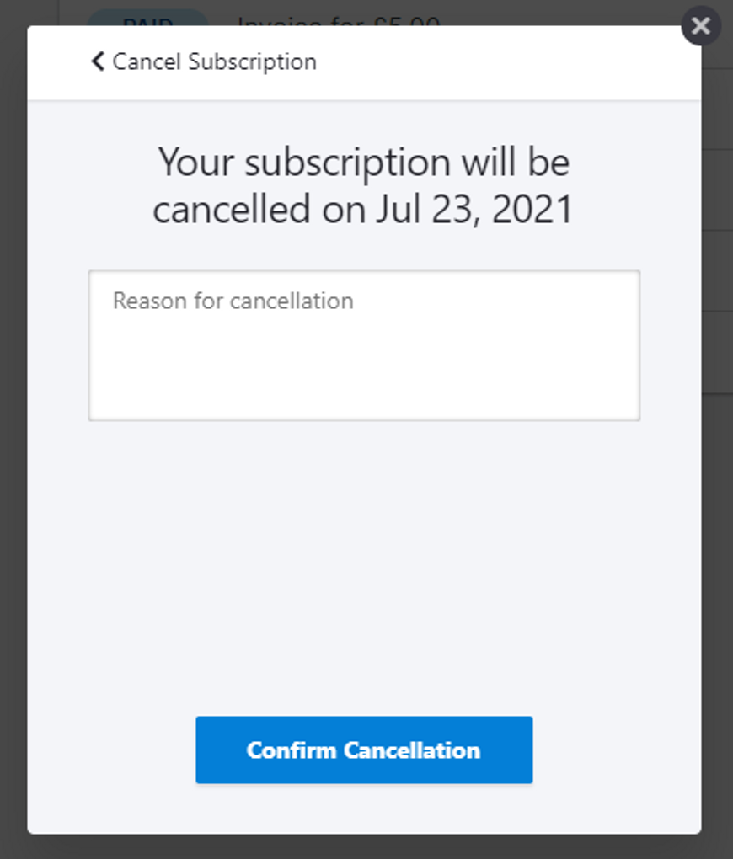Click the "Your subscription will be" heading line
This screenshot has height=859, width=733.
[x=364, y=163]
